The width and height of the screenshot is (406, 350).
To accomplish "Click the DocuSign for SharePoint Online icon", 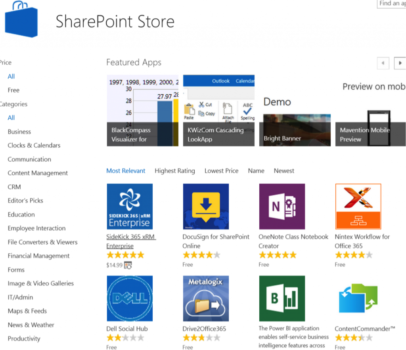I will pyautogui.click(x=206, y=207).
